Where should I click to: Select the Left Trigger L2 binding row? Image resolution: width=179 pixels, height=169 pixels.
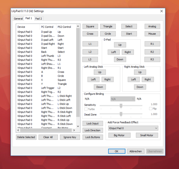click(46, 88)
